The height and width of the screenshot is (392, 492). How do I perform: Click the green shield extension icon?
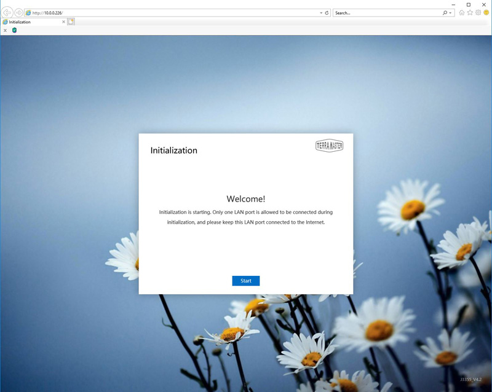point(14,30)
